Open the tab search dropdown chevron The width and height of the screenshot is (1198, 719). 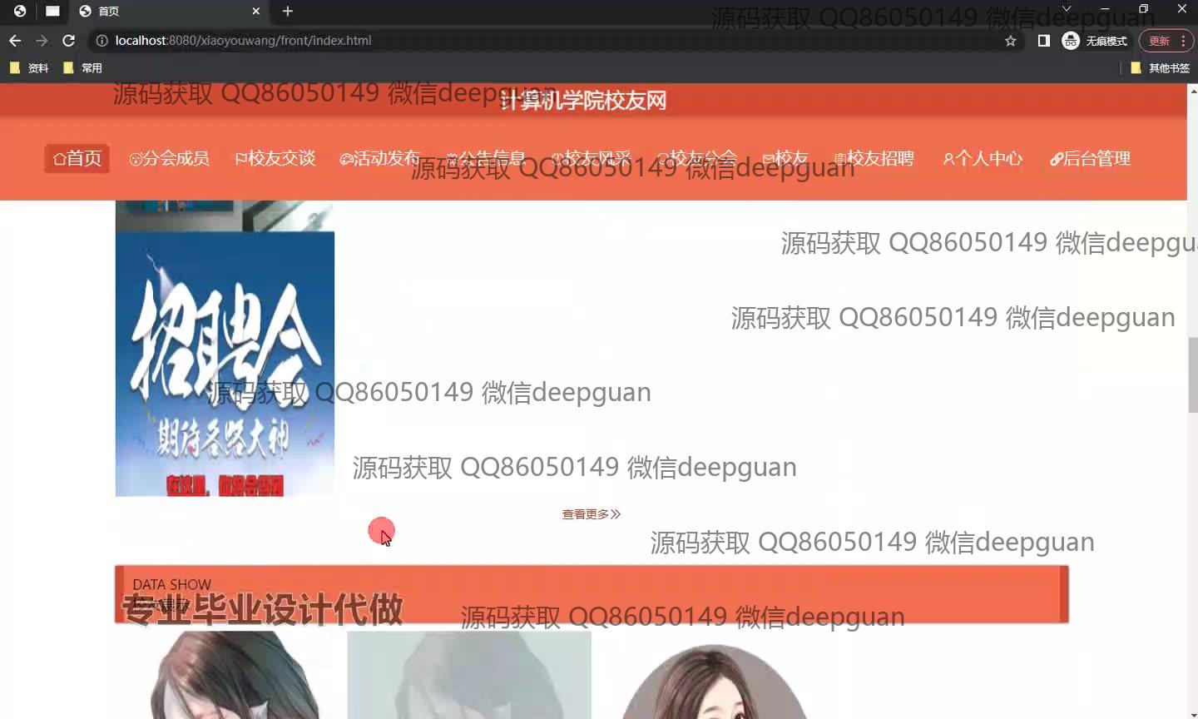[x=1067, y=9]
